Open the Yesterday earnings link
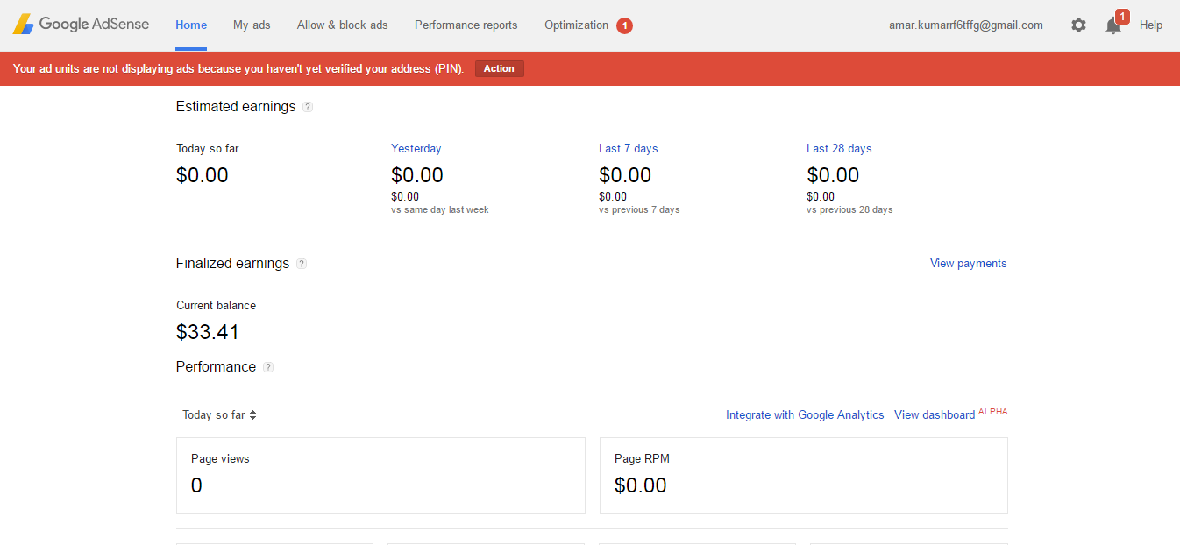1180x545 pixels. [x=416, y=148]
